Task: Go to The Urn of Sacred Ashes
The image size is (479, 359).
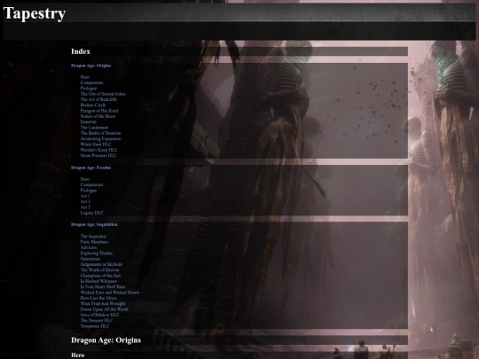Action: click(103, 94)
